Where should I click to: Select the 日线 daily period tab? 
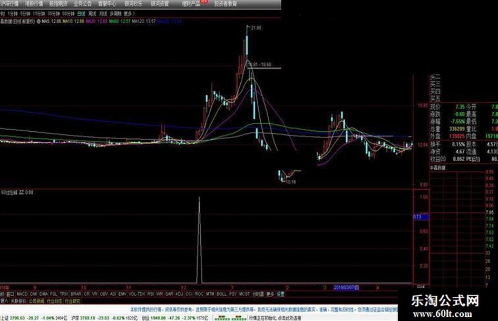(x=82, y=14)
